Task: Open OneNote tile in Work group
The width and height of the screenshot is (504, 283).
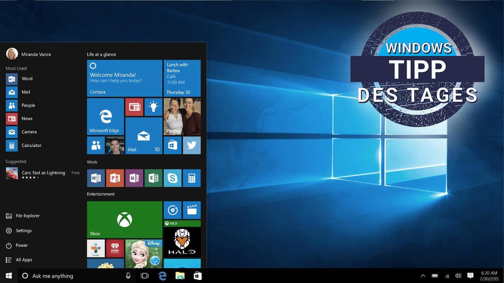Action: coord(134,178)
